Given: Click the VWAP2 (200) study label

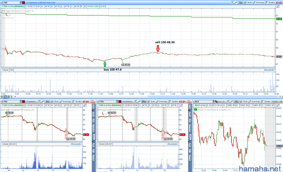Looking at the screenshot, I should coord(93,6).
